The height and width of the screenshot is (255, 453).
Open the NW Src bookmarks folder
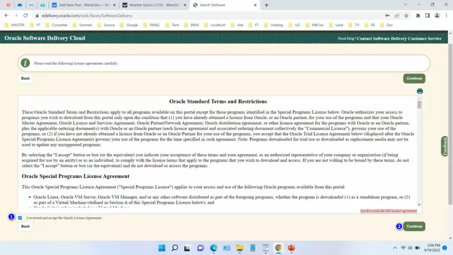(x=315, y=25)
